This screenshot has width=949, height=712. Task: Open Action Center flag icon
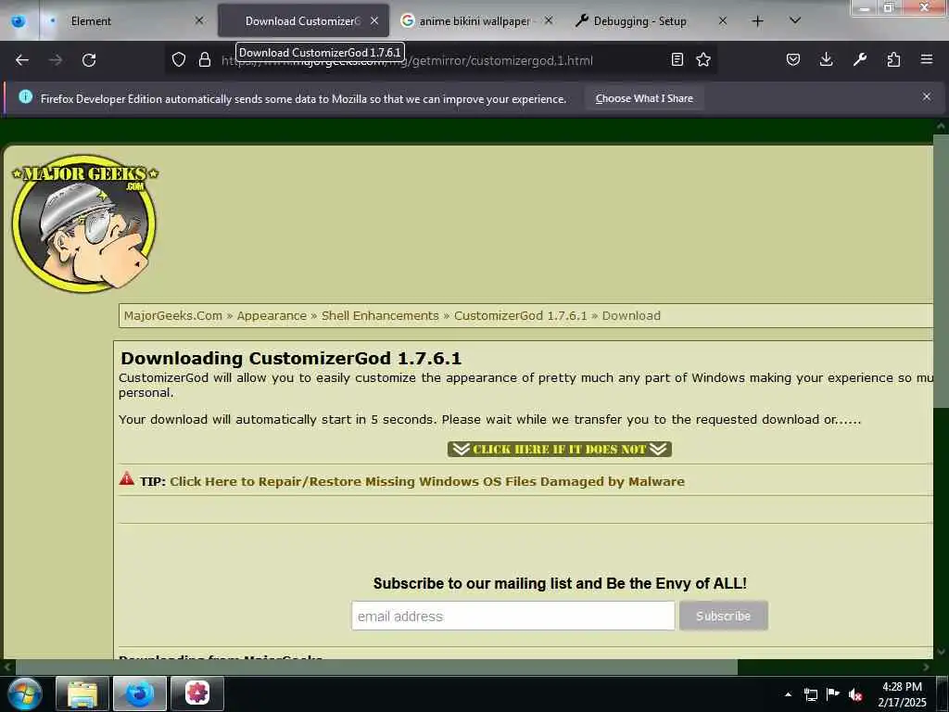(x=833, y=693)
